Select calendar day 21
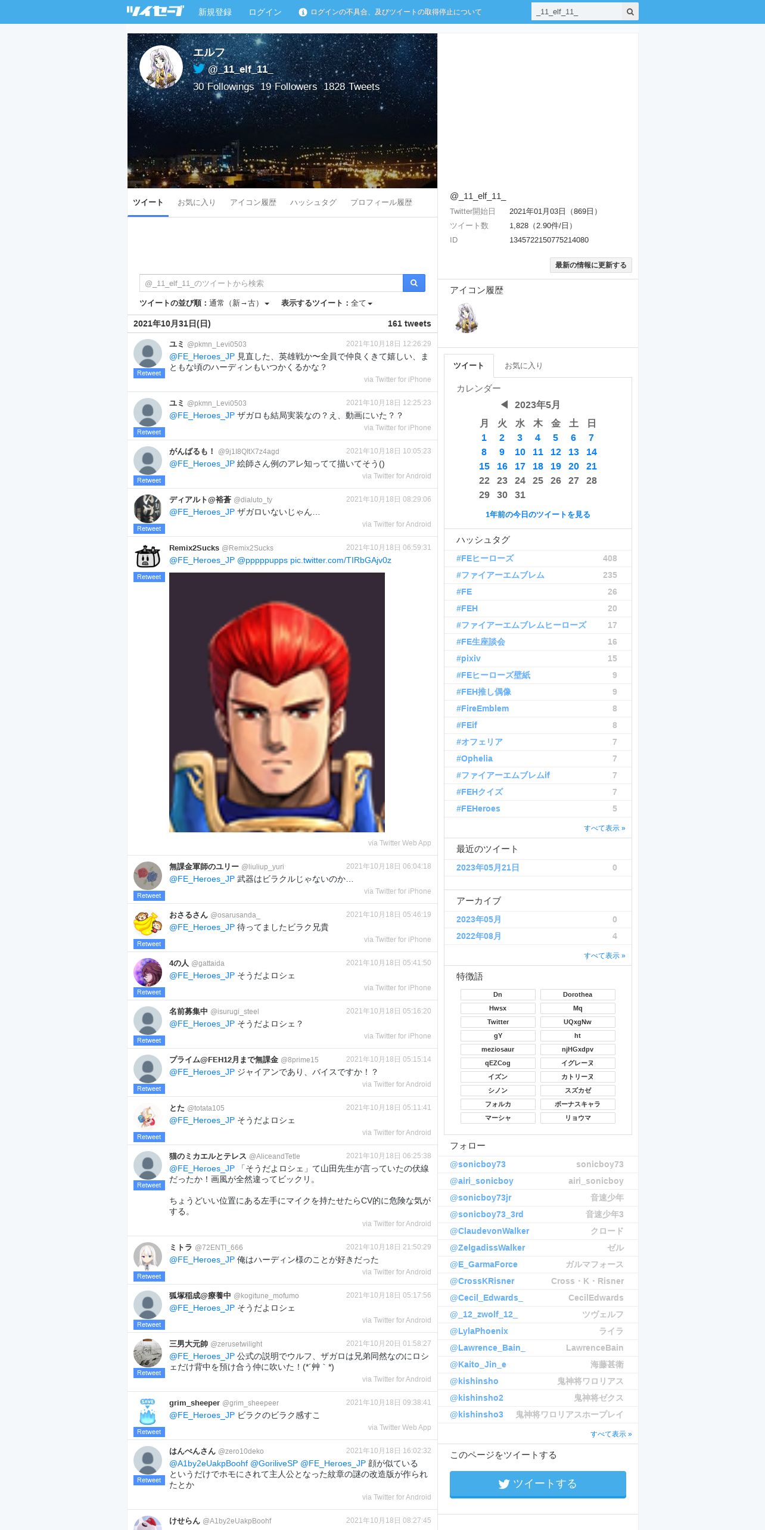 (x=592, y=467)
